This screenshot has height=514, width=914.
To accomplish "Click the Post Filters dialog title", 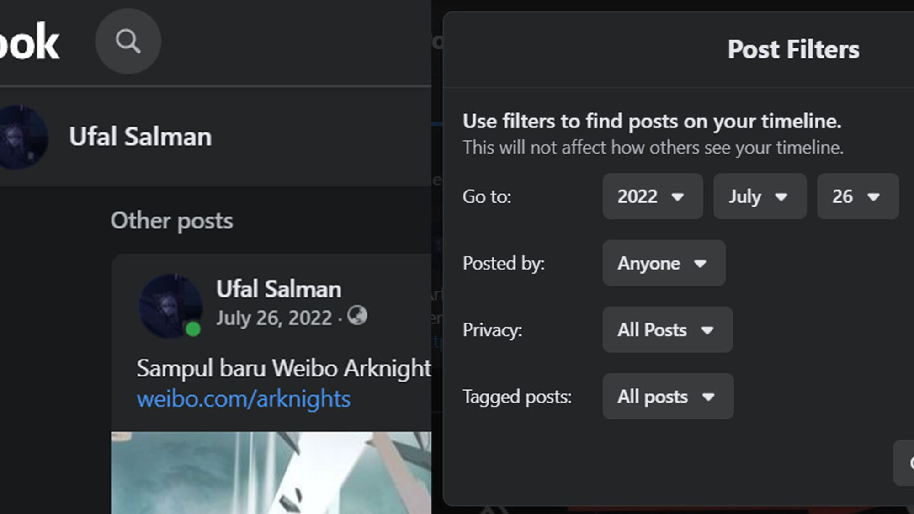I will pos(793,49).
